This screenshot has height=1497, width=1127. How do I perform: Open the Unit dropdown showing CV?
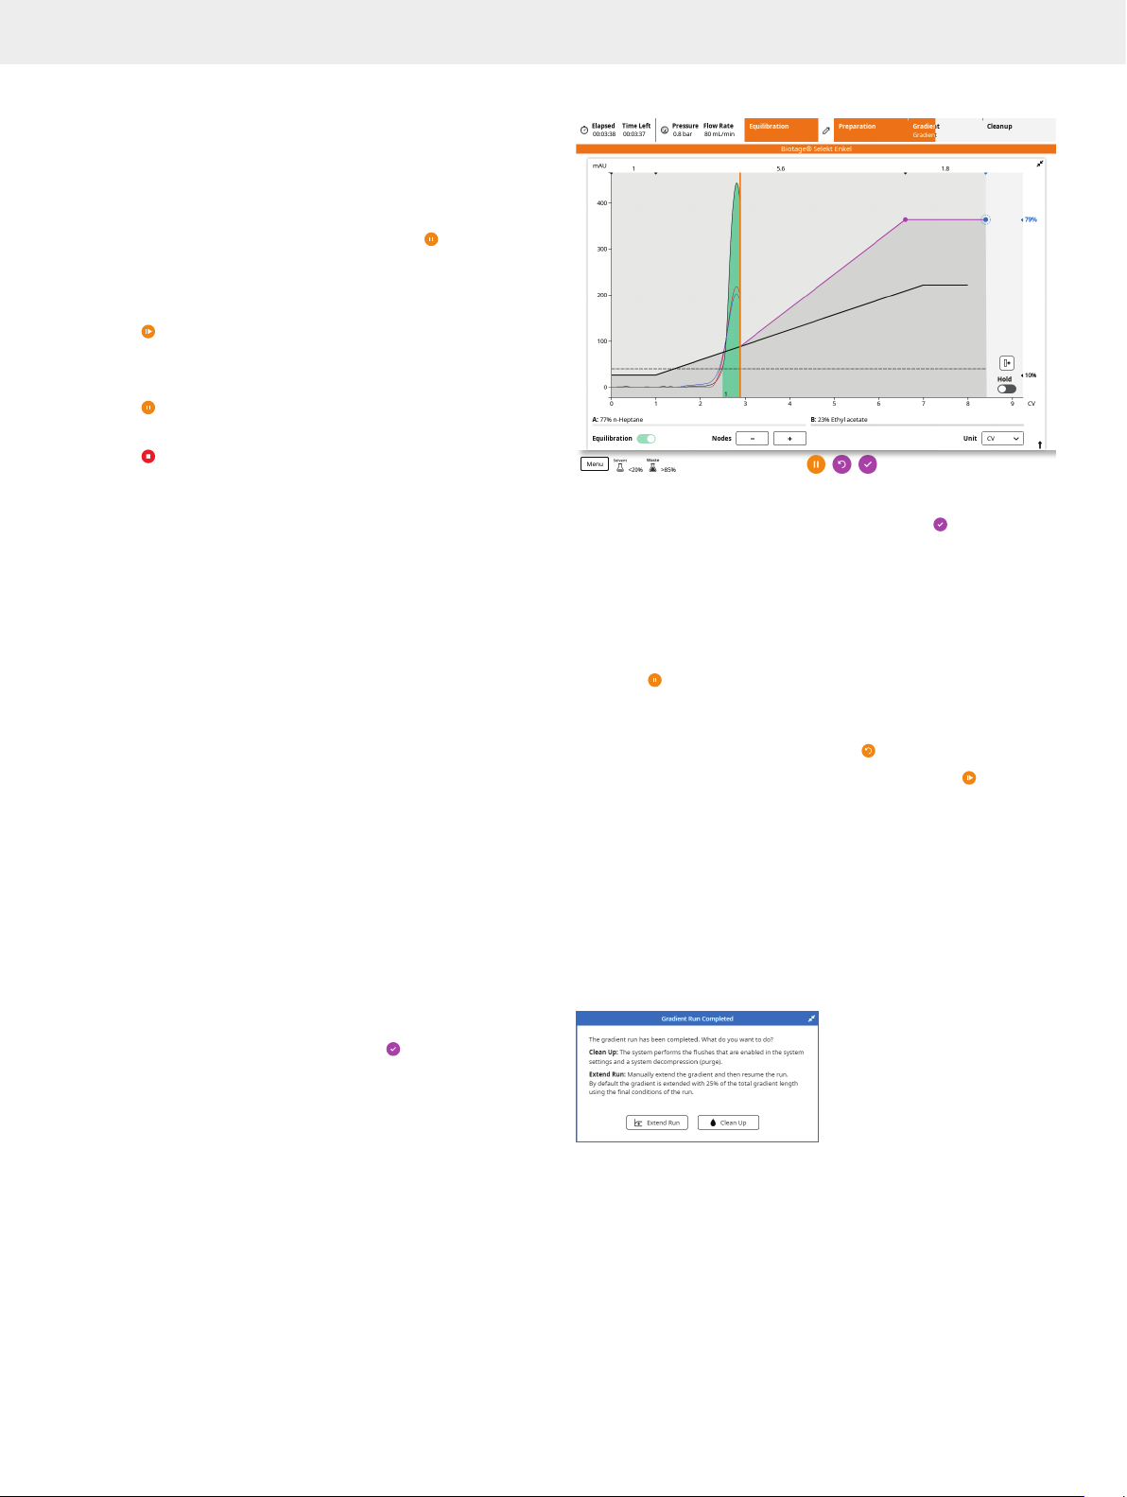(1002, 439)
